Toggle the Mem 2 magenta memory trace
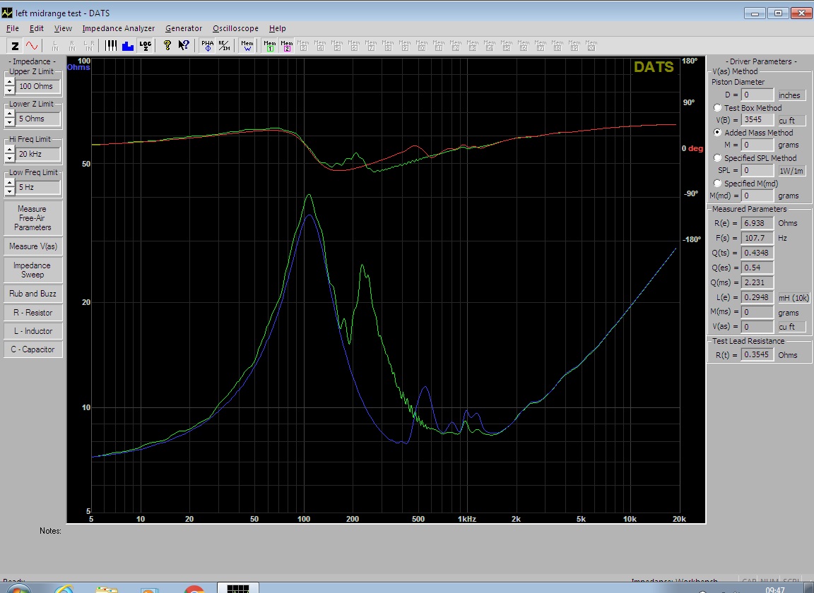Image resolution: width=814 pixels, height=593 pixels. [287, 46]
